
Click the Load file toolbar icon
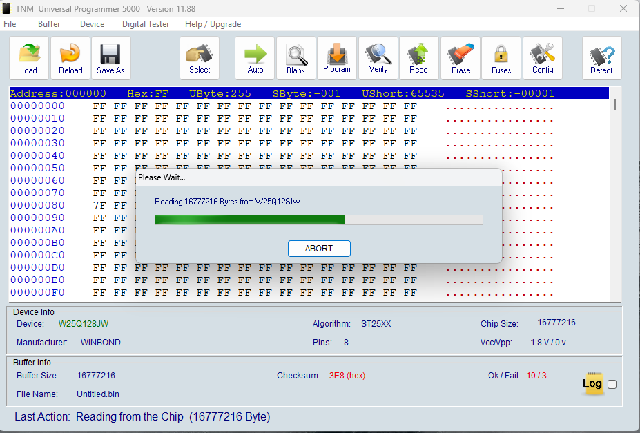pyautogui.click(x=29, y=58)
